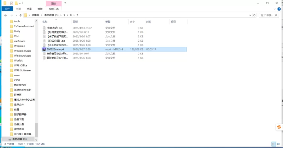Expand the ribbon with the chevron
The height and width of the screenshot is (148, 283).
[x=274, y=8]
